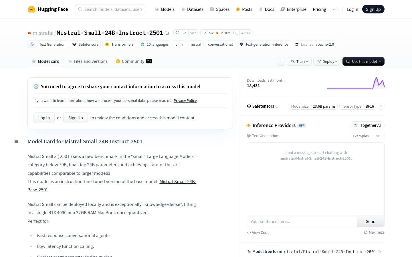Click the Model tree info icon

click(x=379, y=252)
